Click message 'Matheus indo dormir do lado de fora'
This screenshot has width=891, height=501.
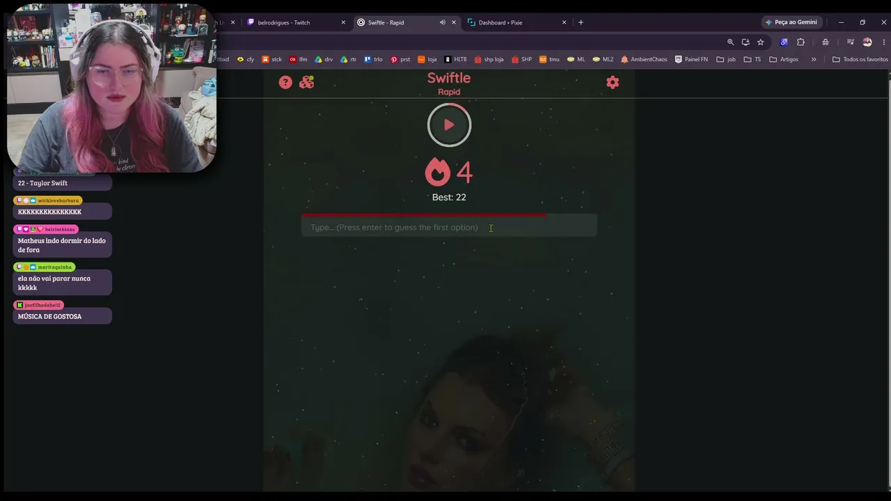[62, 245]
